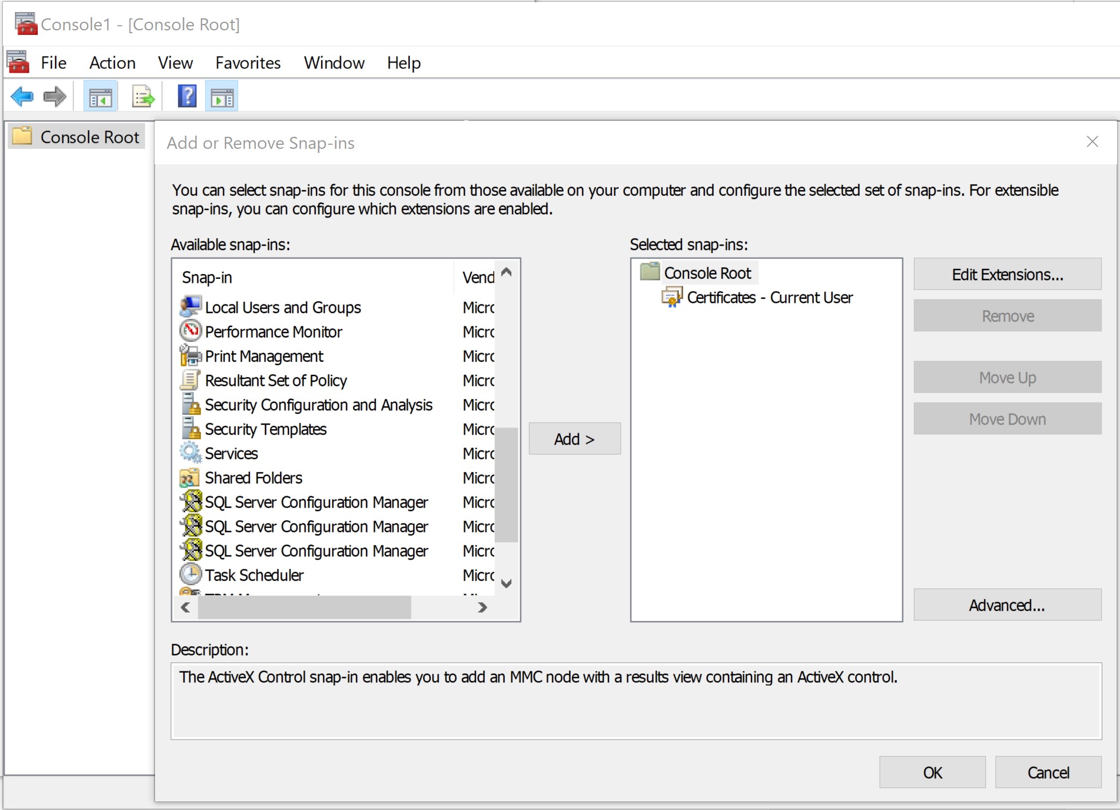Click the Console Root folder icon in Selected snap-ins
1120x810 pixels.
click(650, 272)
